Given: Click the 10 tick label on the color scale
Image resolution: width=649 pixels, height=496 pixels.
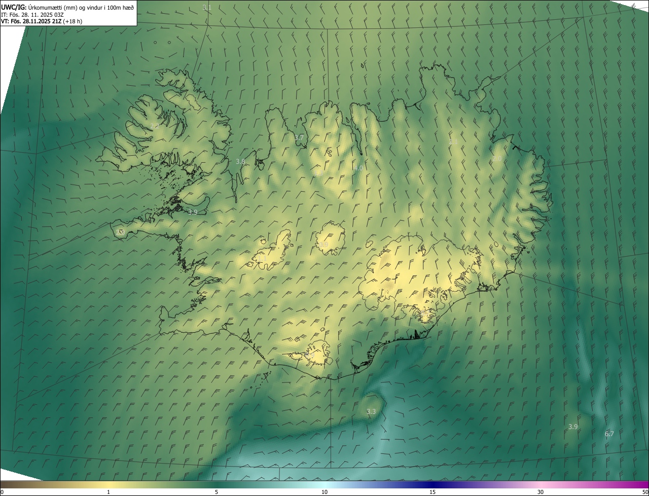Looking at the screenshot, I should (x=324, y=492).
